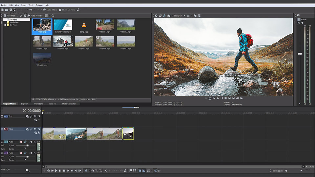Open Track FX on the Music track

click(25, 153)
